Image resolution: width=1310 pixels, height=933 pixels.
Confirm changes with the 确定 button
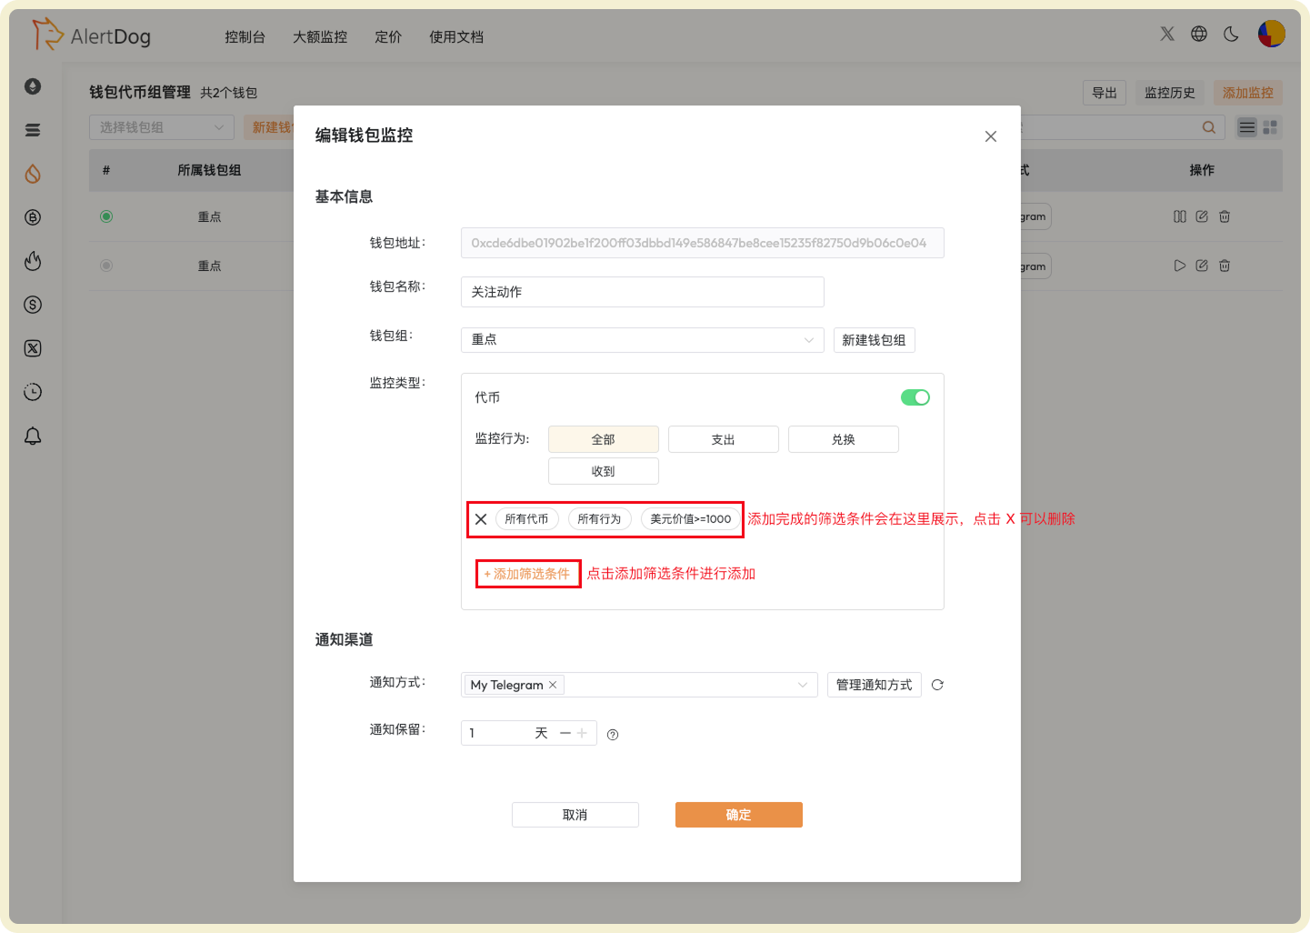pos(738,814)
